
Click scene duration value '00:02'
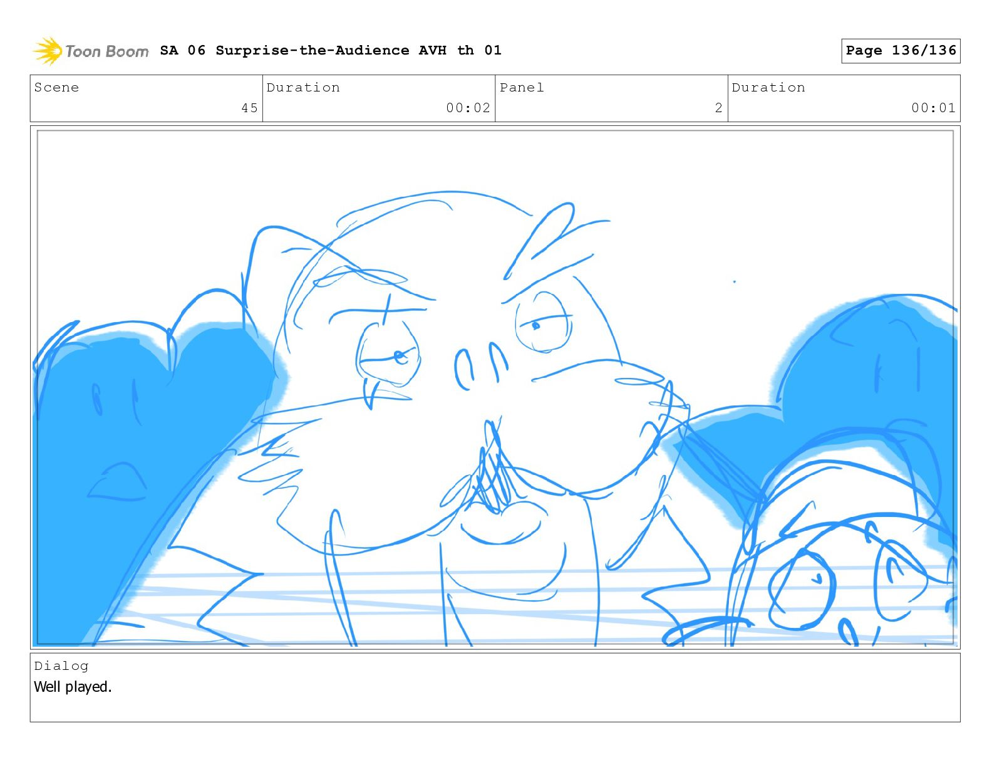pyautogui.click(x=468, y=108)
